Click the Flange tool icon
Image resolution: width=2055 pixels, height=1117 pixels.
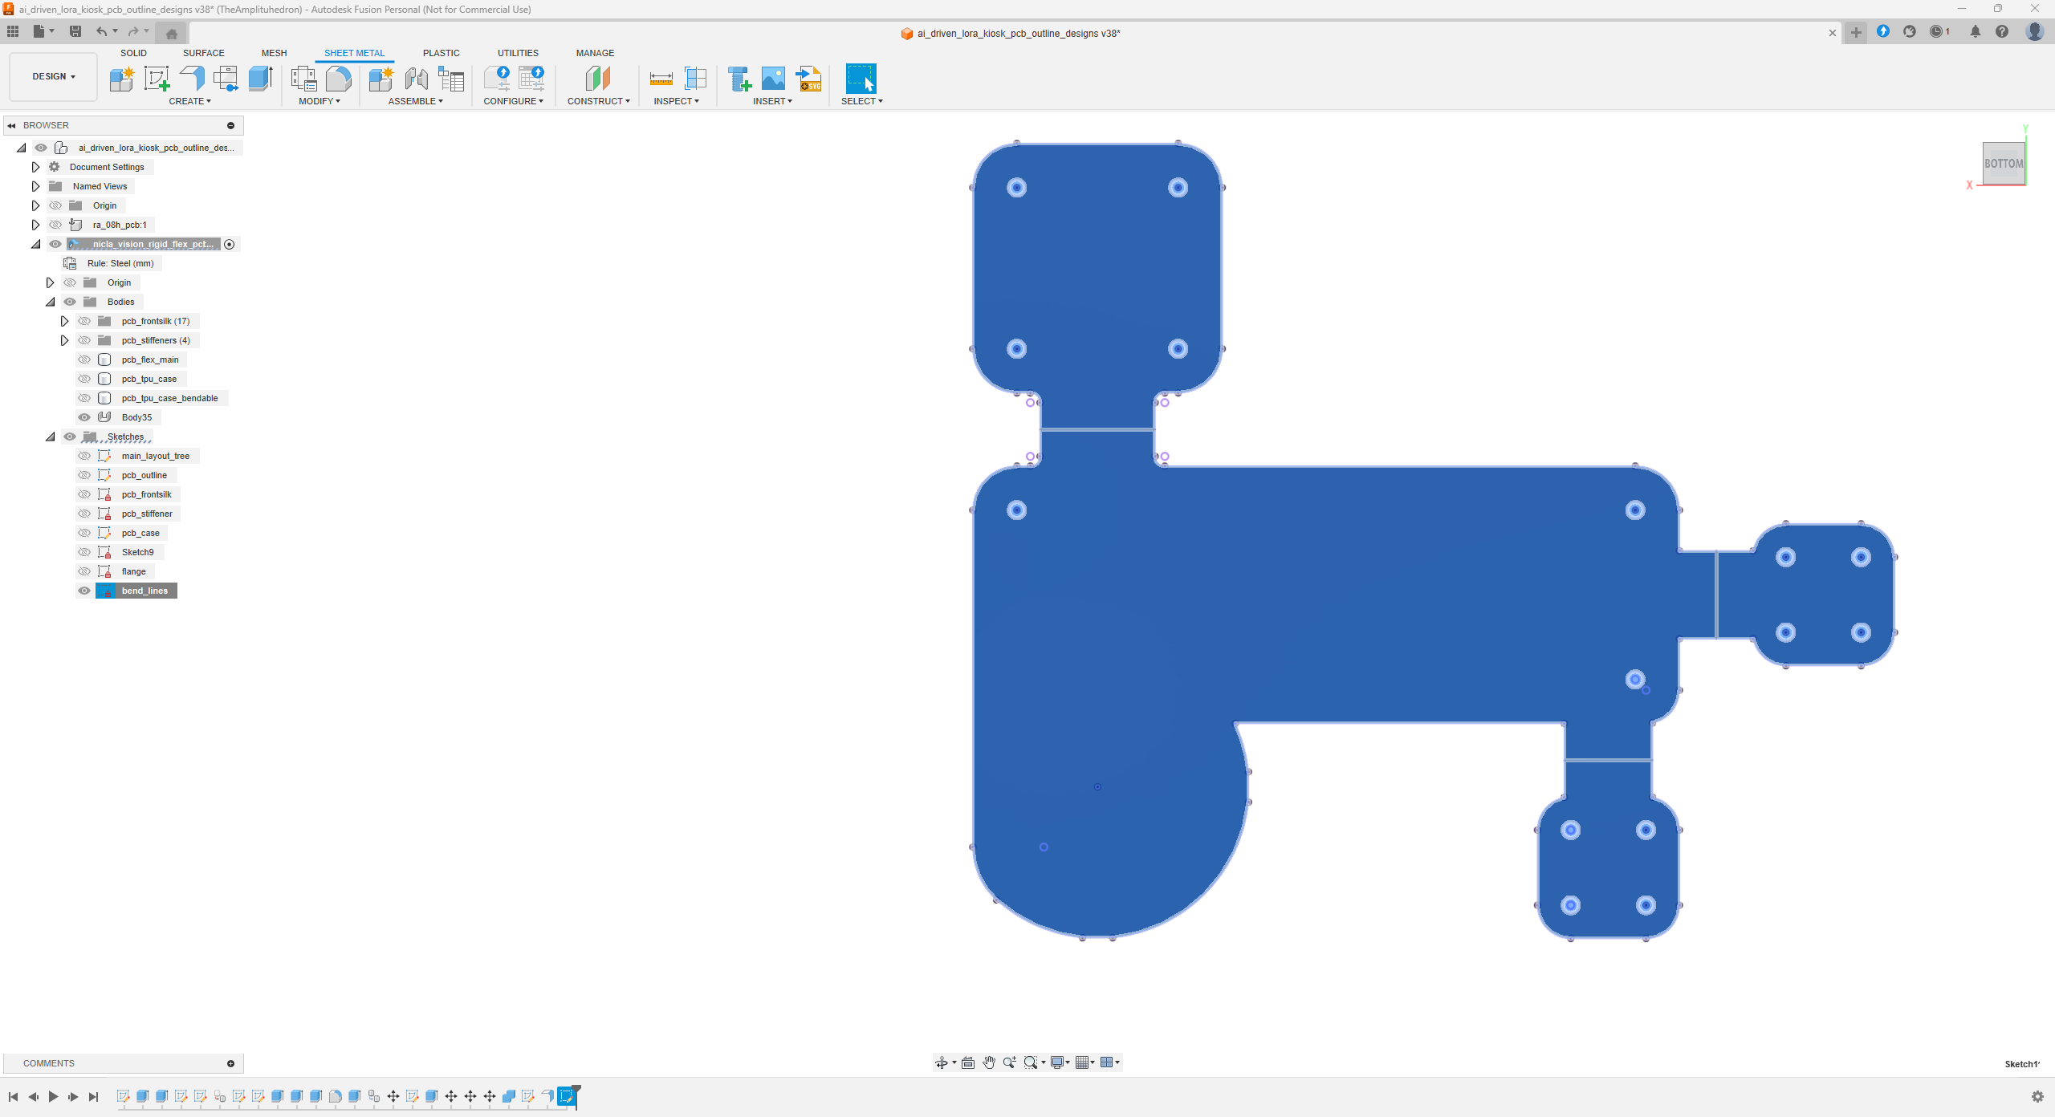coord(193,79)
